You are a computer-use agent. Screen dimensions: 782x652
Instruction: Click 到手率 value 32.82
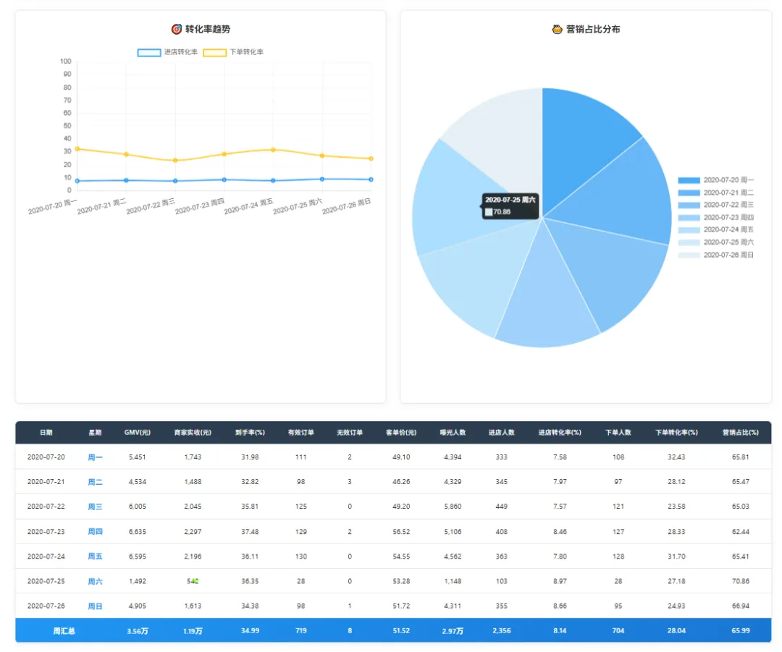pyautogui.click(x=250, y=482)
